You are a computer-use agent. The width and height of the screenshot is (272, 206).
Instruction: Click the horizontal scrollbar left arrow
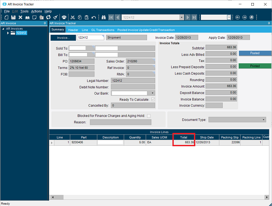53,197
